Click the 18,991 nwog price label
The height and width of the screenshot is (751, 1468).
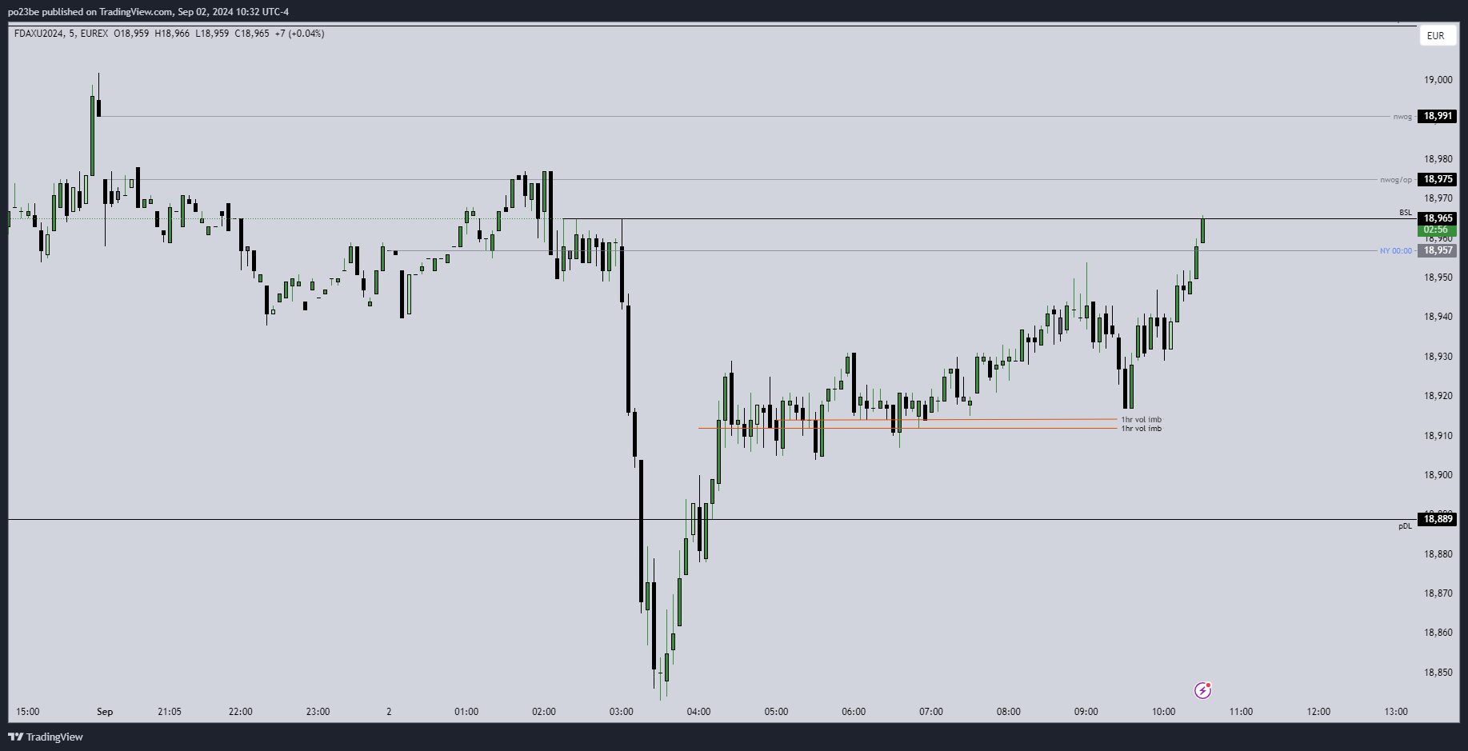pyautogui.click(x=1438, y=116)
